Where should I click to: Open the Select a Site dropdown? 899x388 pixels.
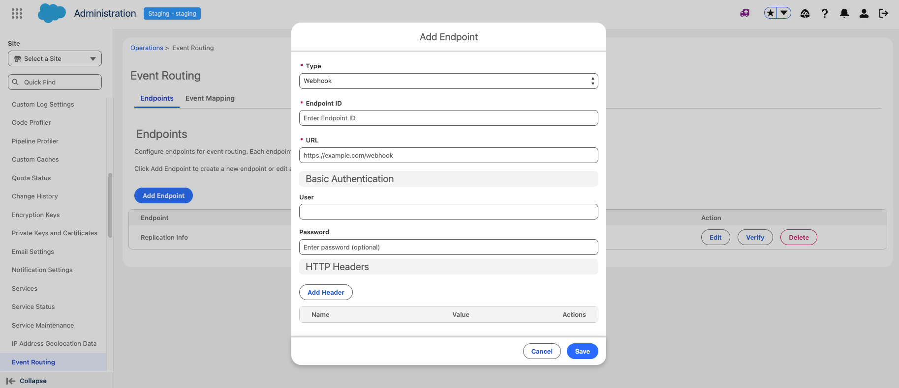55,58
